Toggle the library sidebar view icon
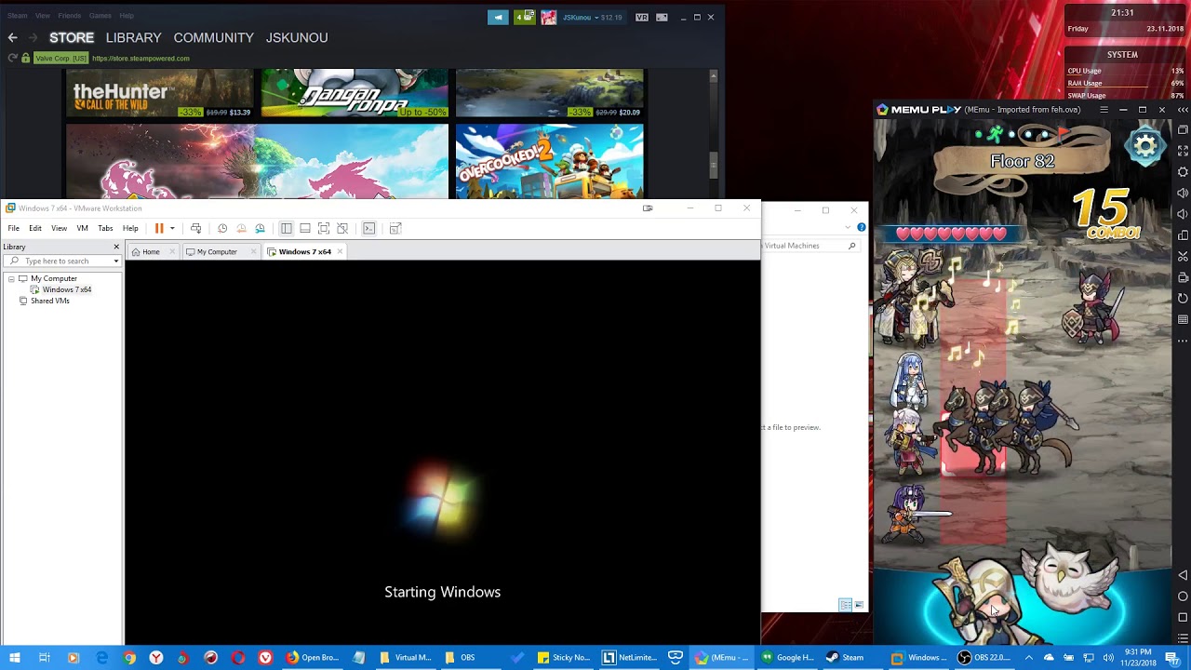 point(287,228)
